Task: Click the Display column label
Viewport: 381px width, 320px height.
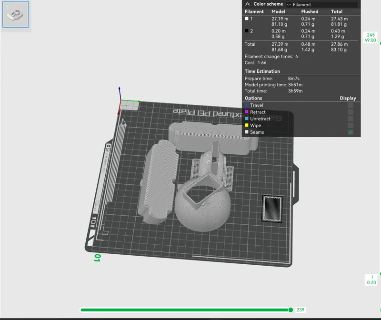Action: [x=348, y=98]
